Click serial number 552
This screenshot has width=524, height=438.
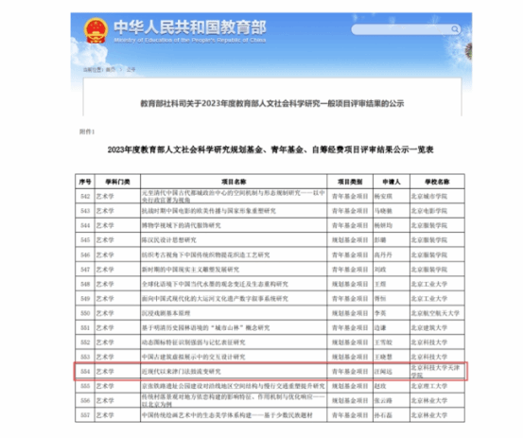click(85, 342)
